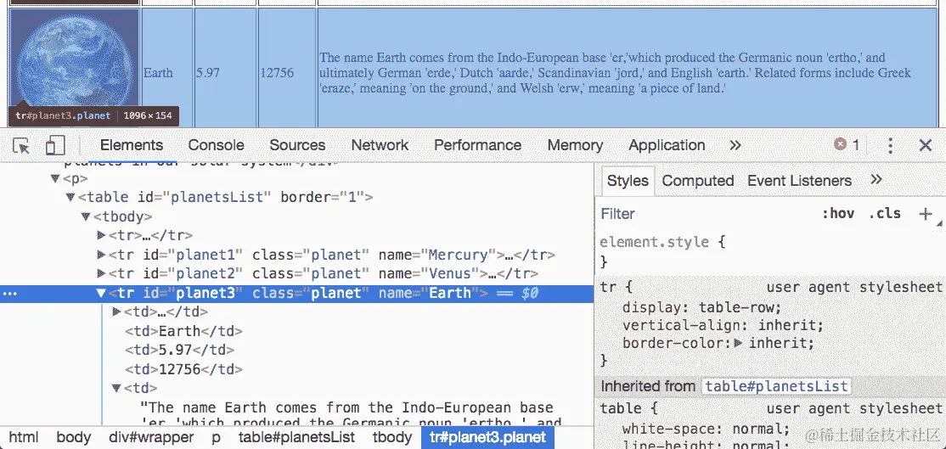
Task: Select the Computed sidebar tab
Action: pos(697,180)
